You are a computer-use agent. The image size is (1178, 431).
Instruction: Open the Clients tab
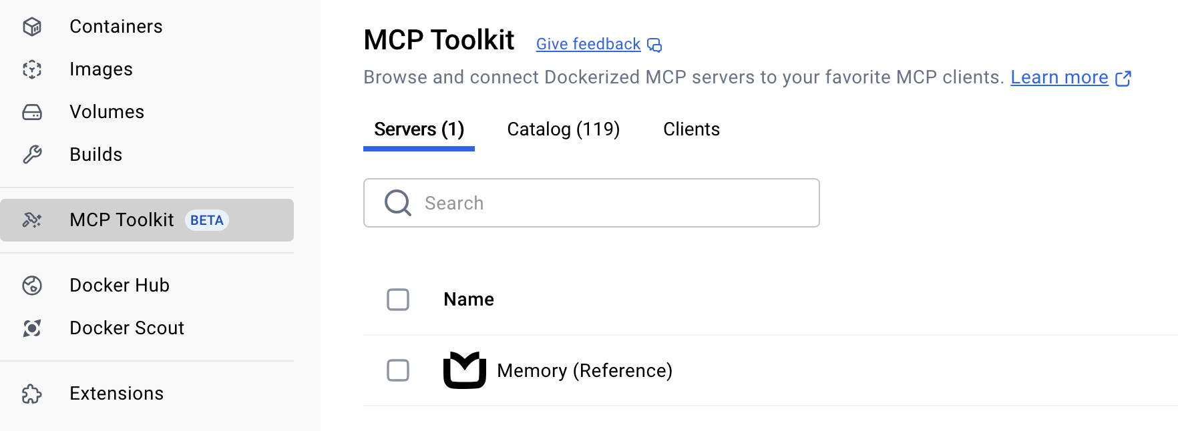[x=691, y=129]
